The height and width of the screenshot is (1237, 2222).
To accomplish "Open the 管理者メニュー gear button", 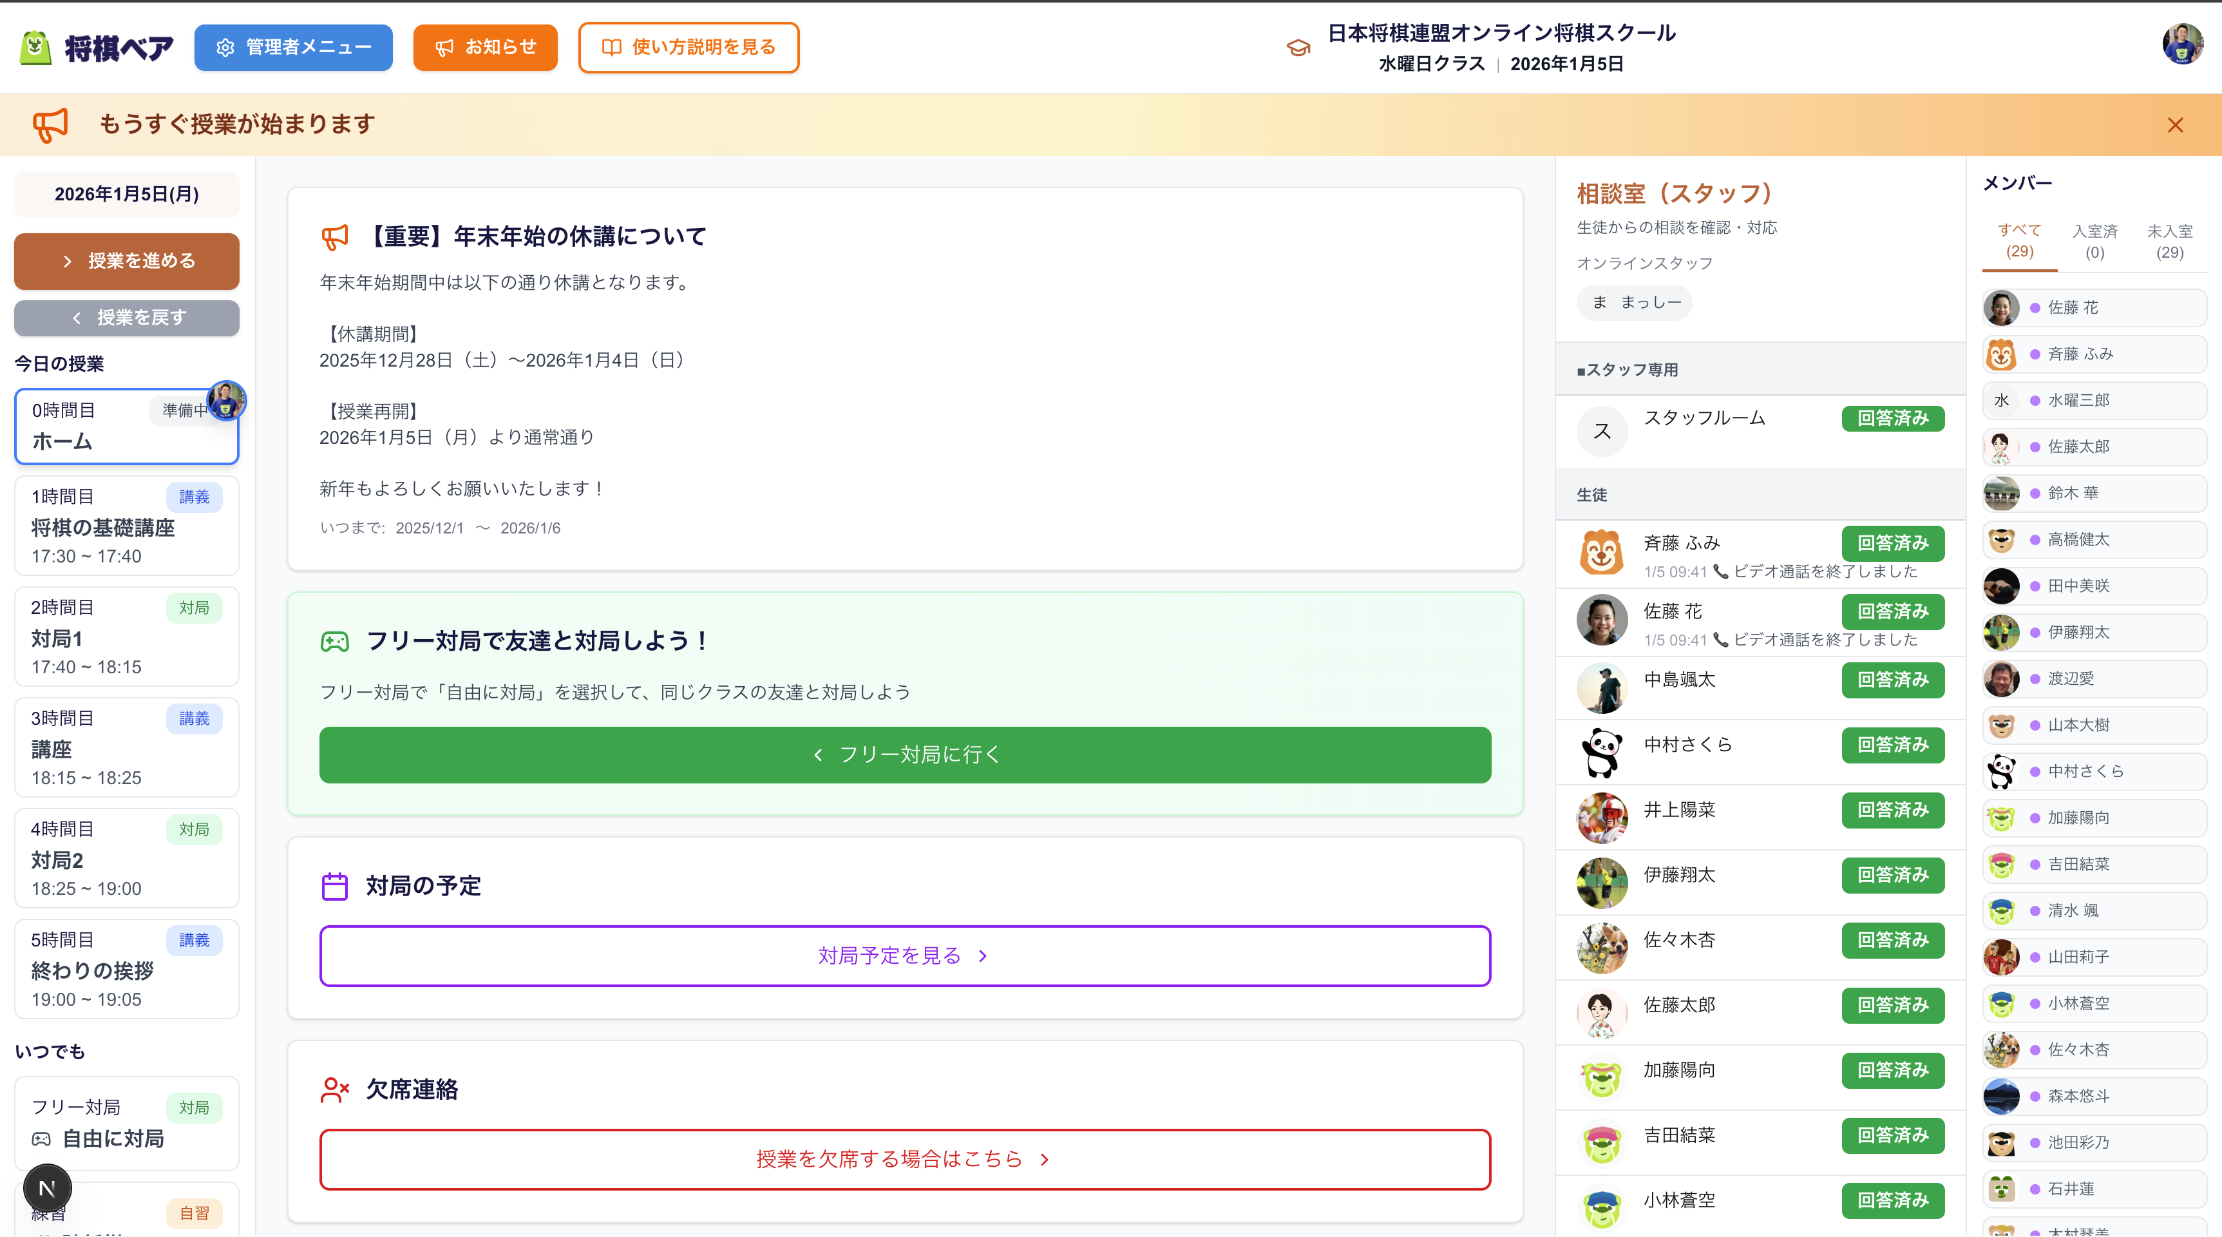I will 293,48.
